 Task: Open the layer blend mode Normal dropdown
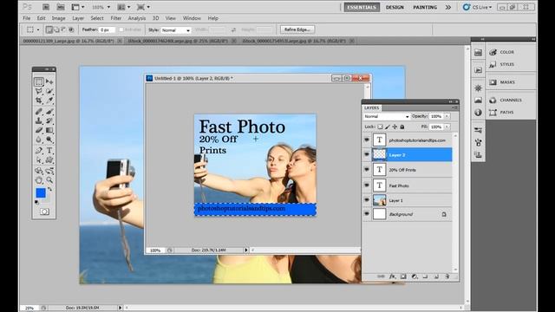click(386, 116)
